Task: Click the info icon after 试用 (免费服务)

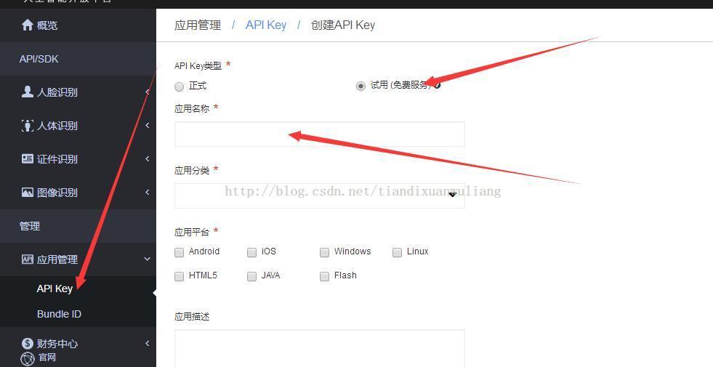Action: coord(437,85)
